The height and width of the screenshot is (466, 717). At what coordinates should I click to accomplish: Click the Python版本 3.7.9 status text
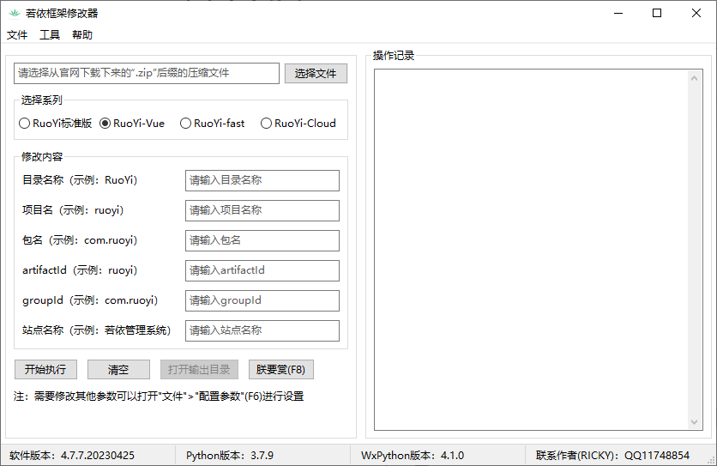[x=230, y=456]
